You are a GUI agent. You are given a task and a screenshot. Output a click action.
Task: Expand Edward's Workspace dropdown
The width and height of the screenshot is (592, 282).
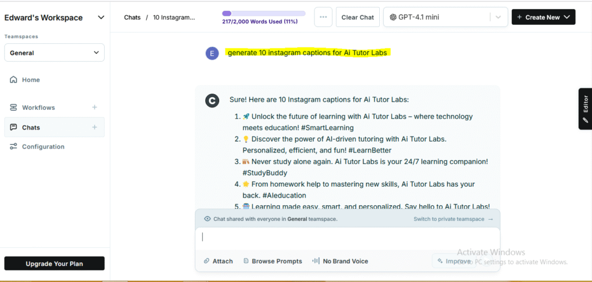coord(101,17)
